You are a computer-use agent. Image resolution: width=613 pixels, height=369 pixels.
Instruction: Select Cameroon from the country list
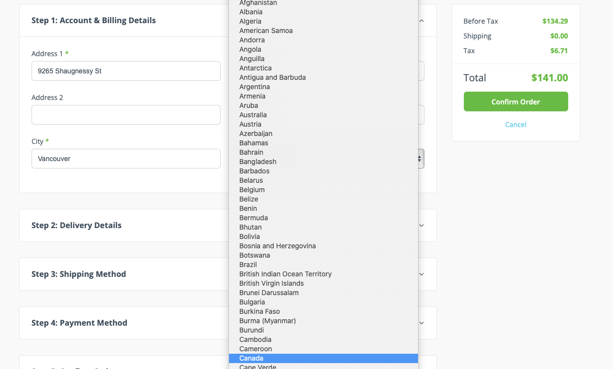click(x=256, y=349)
